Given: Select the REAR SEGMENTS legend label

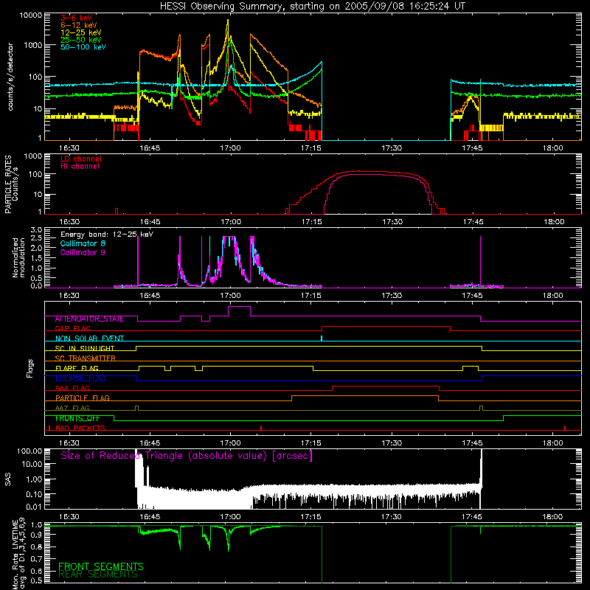Looking at the screenshot, I should (98, 575).
